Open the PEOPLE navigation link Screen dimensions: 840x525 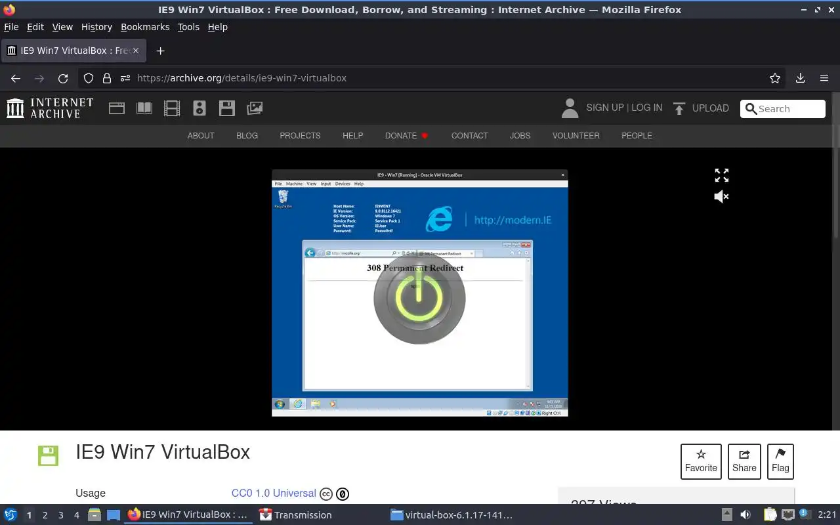click(x=637, y=136)
